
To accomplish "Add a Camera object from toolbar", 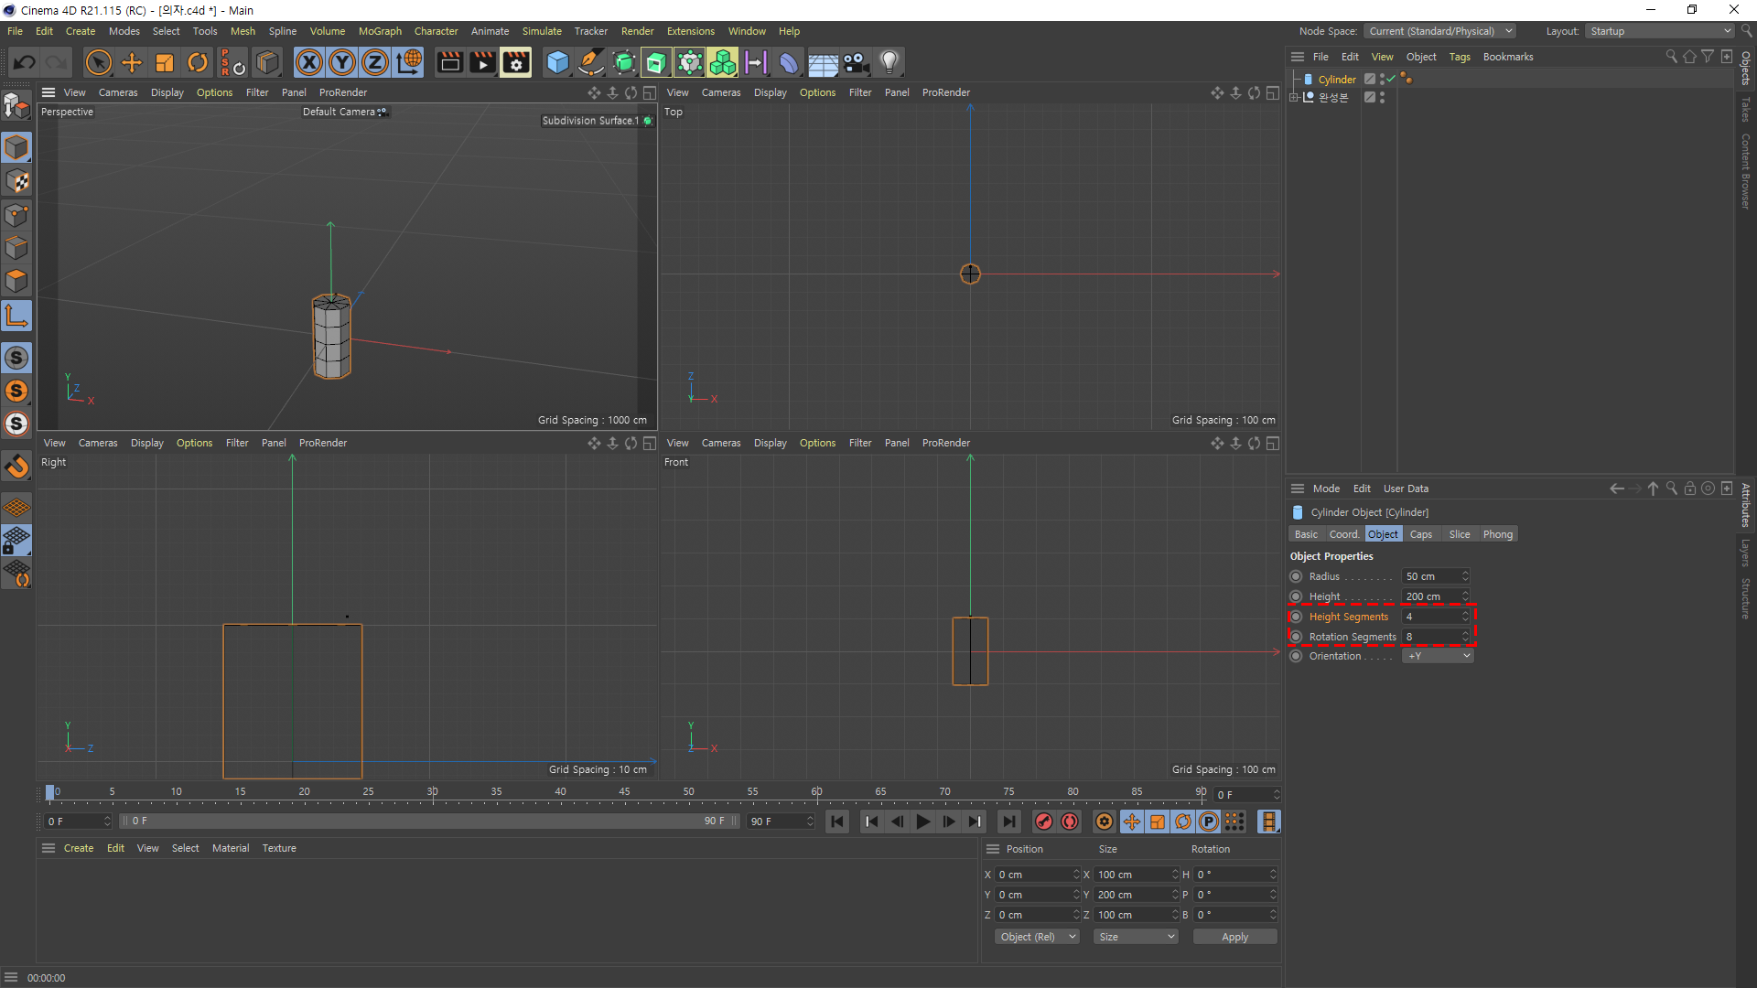I will [x=857, y=62].
